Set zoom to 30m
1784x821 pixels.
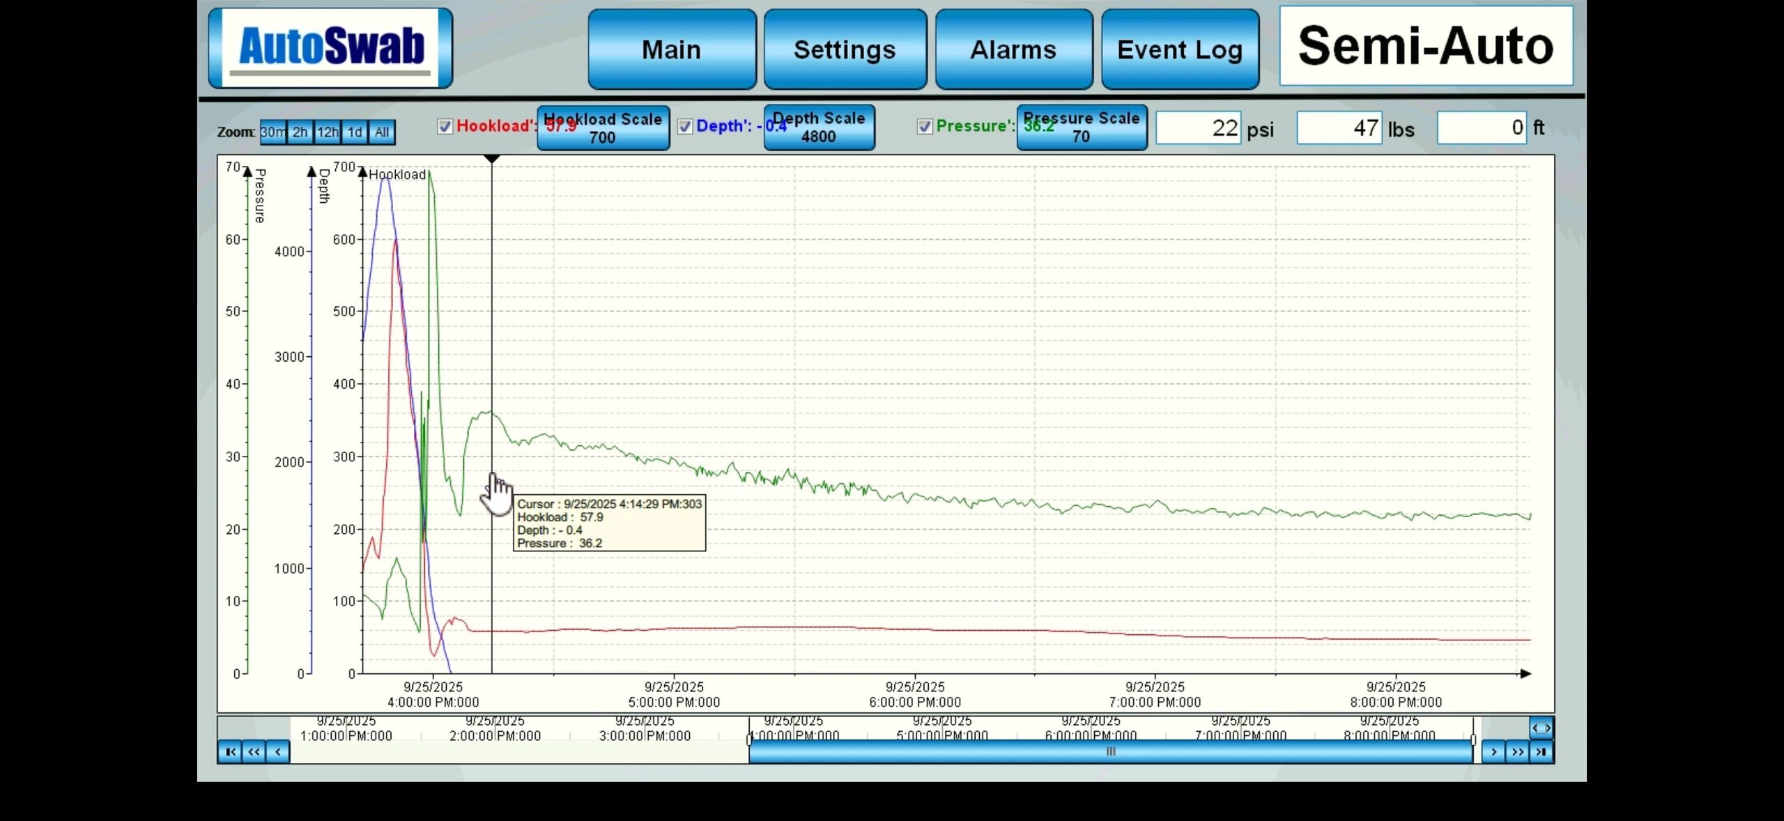coord(273,132)
